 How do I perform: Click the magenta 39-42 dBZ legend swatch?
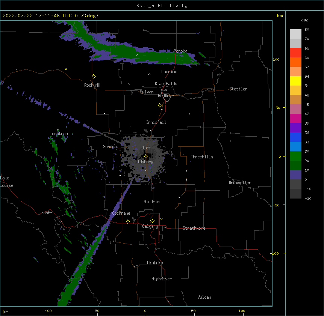click(x=295, y=118)
